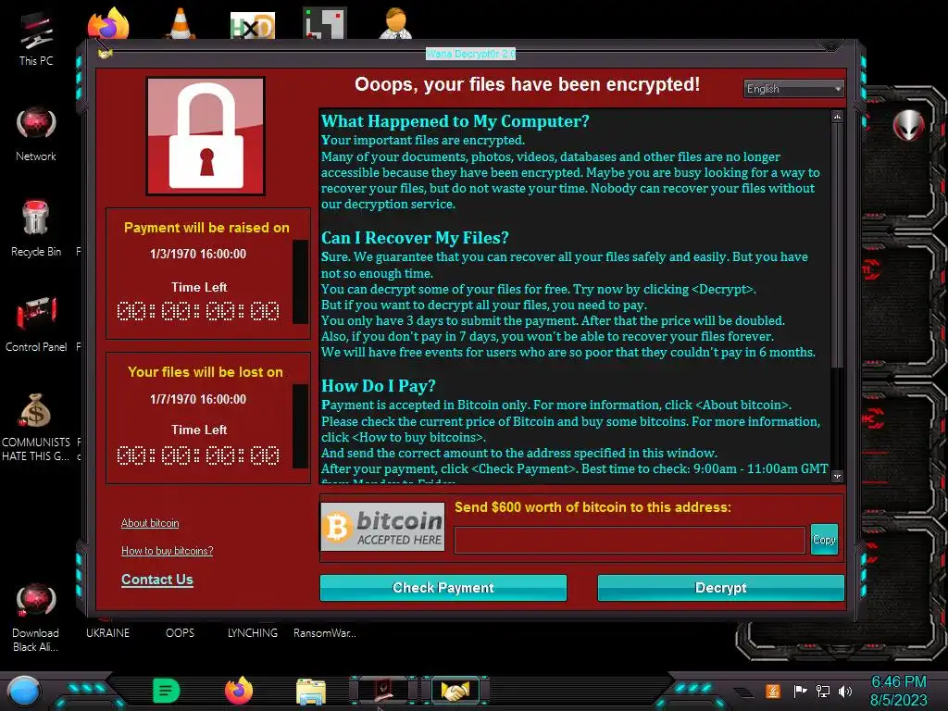Select the UKRAINE desktop item label
The image size is (948, 711).
pyautogui.click(x=107, y=633)
